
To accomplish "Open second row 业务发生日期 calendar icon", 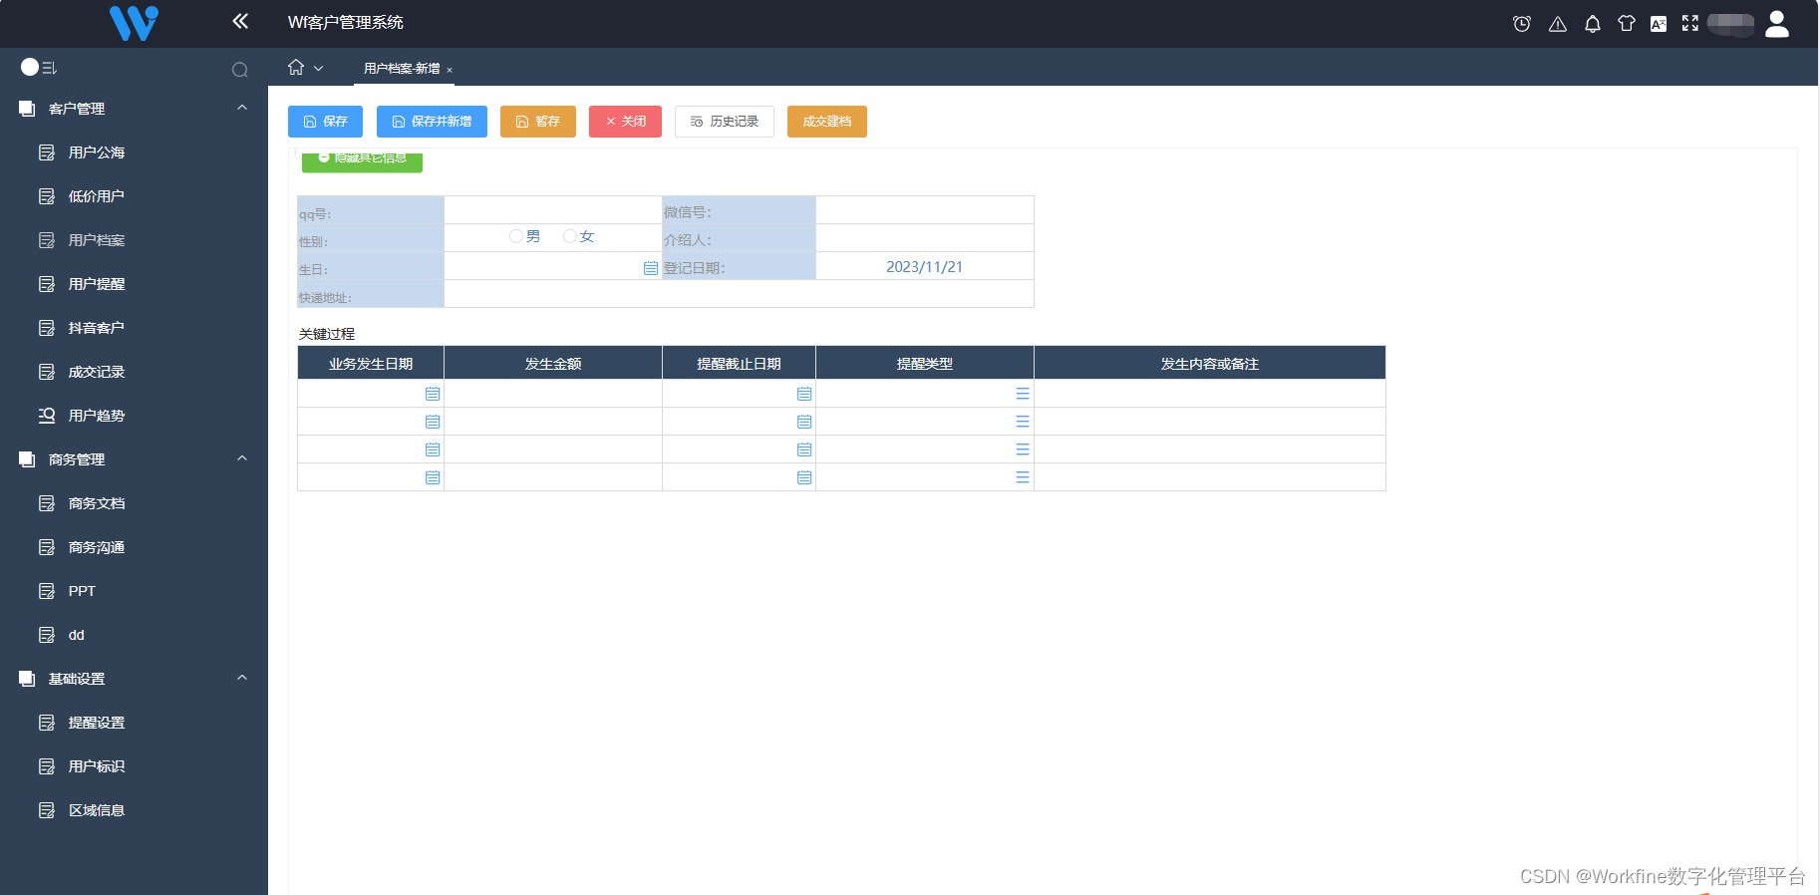I will click(433, 422).
